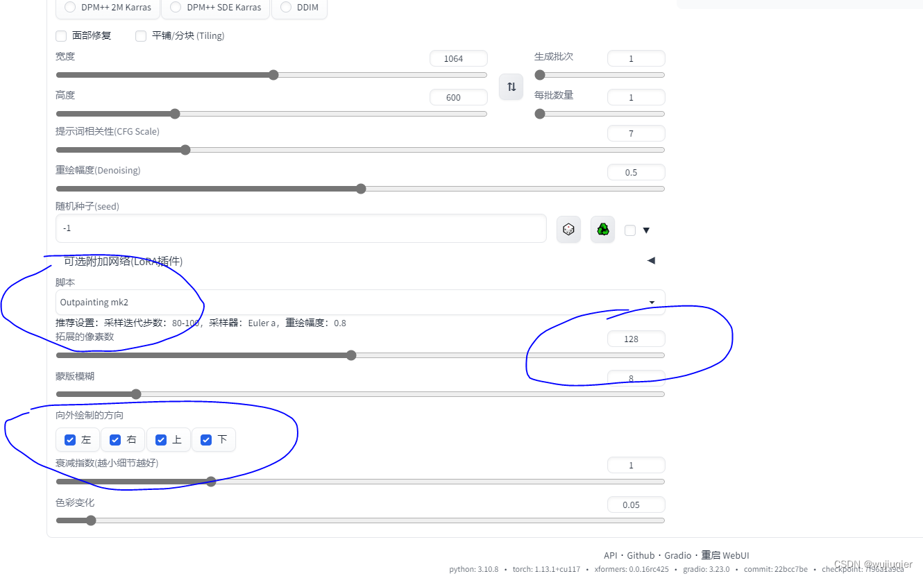
Task: Click the seed input field showing -1
Action: [301, 228]
